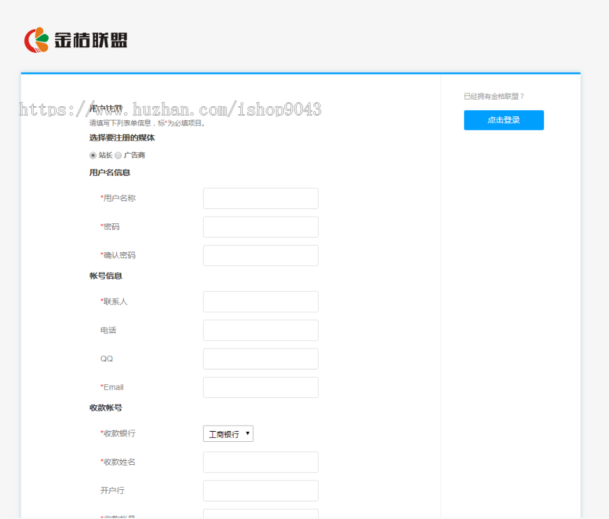The width and height of the screenshot is (609, 519).
Task: Click the 金桔联盟 logo text
Action: click(x=91, y=40)
